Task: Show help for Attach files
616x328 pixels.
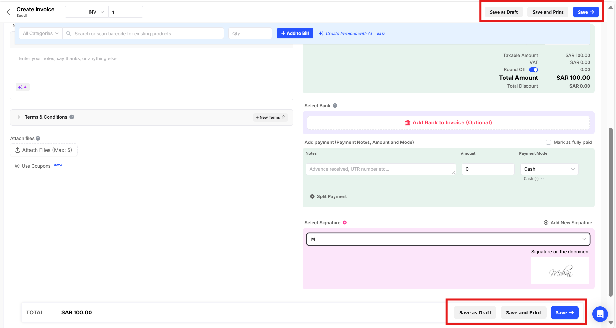Action: (x=38, y=138)
